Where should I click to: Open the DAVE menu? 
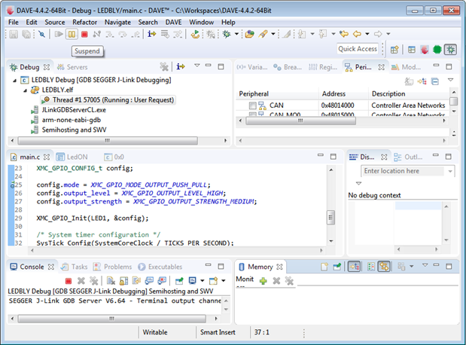point(173,23)
